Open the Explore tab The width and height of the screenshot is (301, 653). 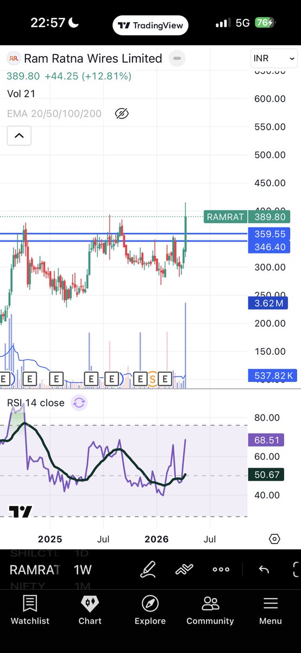[150, 610]
